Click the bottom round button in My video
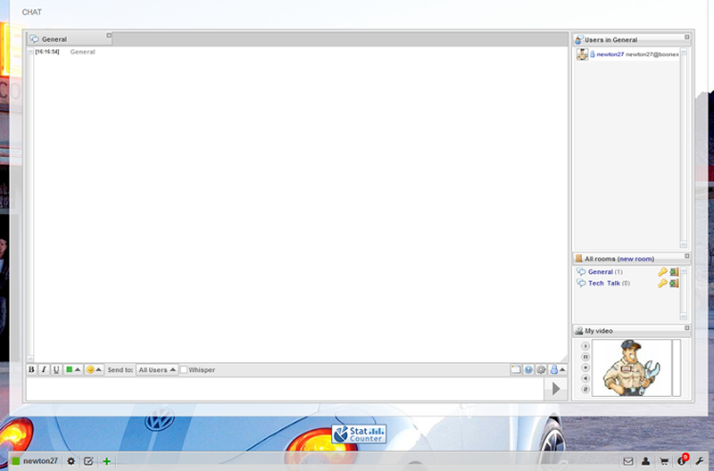Viewport: 714px width, 471px height. 585,389
